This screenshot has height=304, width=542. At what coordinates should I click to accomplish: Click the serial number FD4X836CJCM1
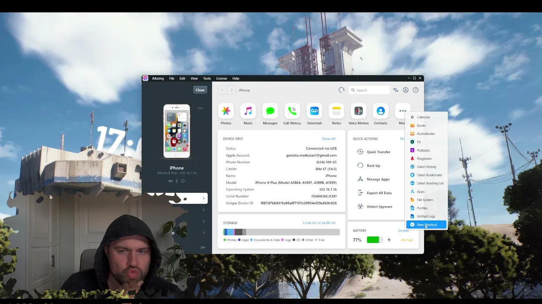point(324,196)
